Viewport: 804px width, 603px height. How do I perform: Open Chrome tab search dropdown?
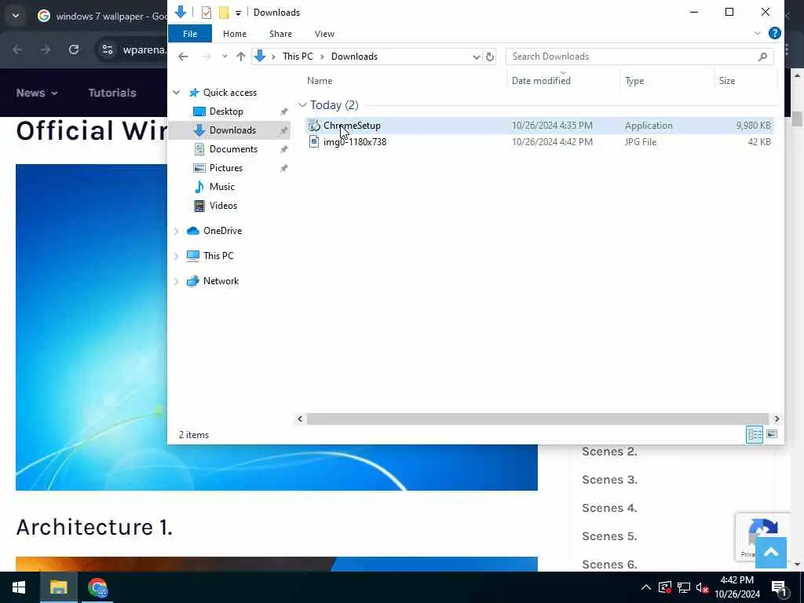pyautogui.click(x=16, y=16)
